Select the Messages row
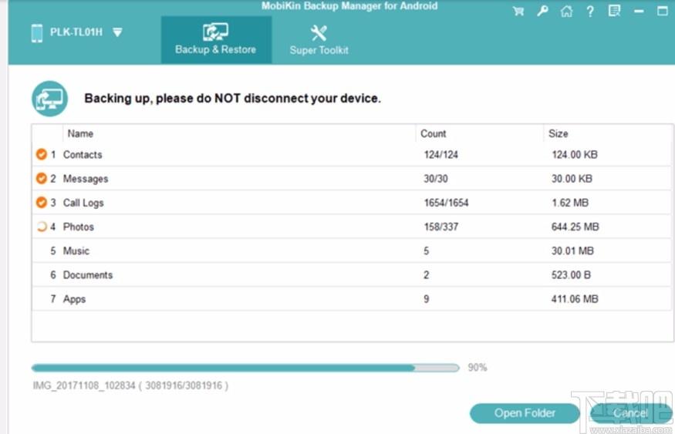This screenshot has height=434, width=675. 352,179
